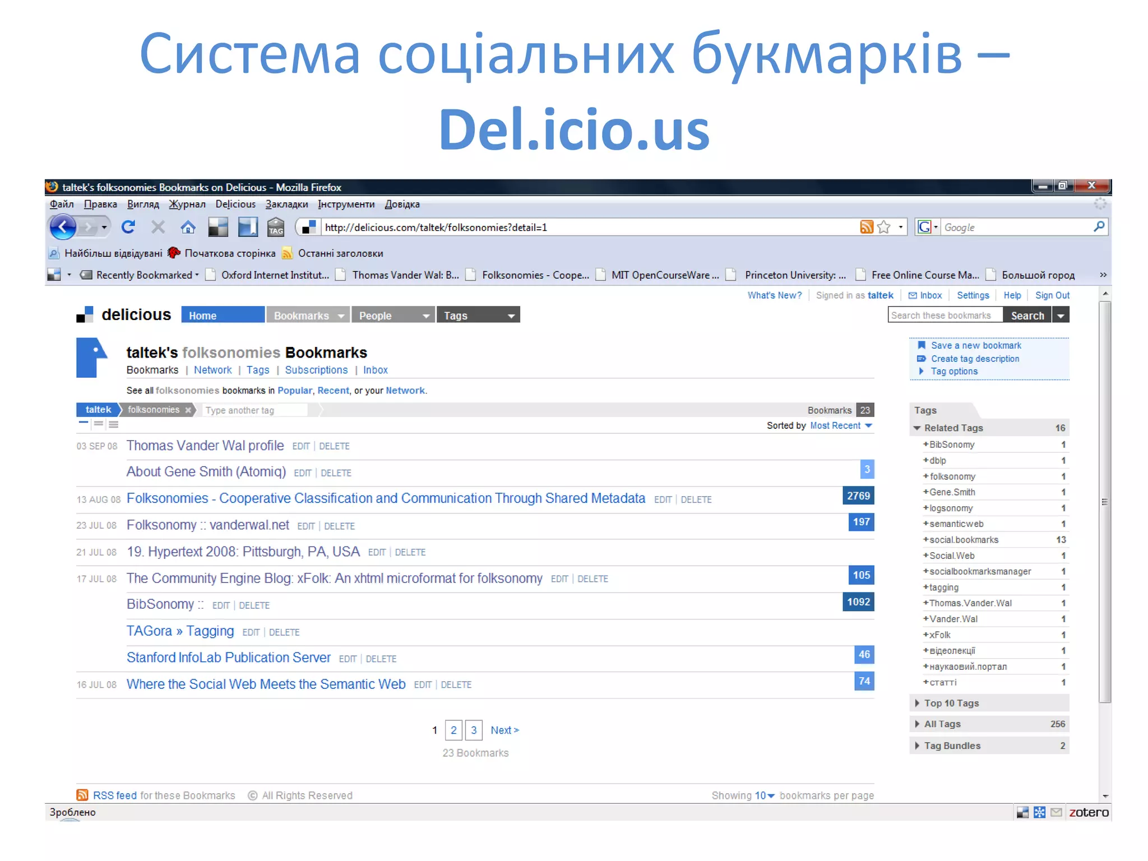The image size is (1148, 861).
Task: Expand the Tag Bundles section
Action: point(917,746)
